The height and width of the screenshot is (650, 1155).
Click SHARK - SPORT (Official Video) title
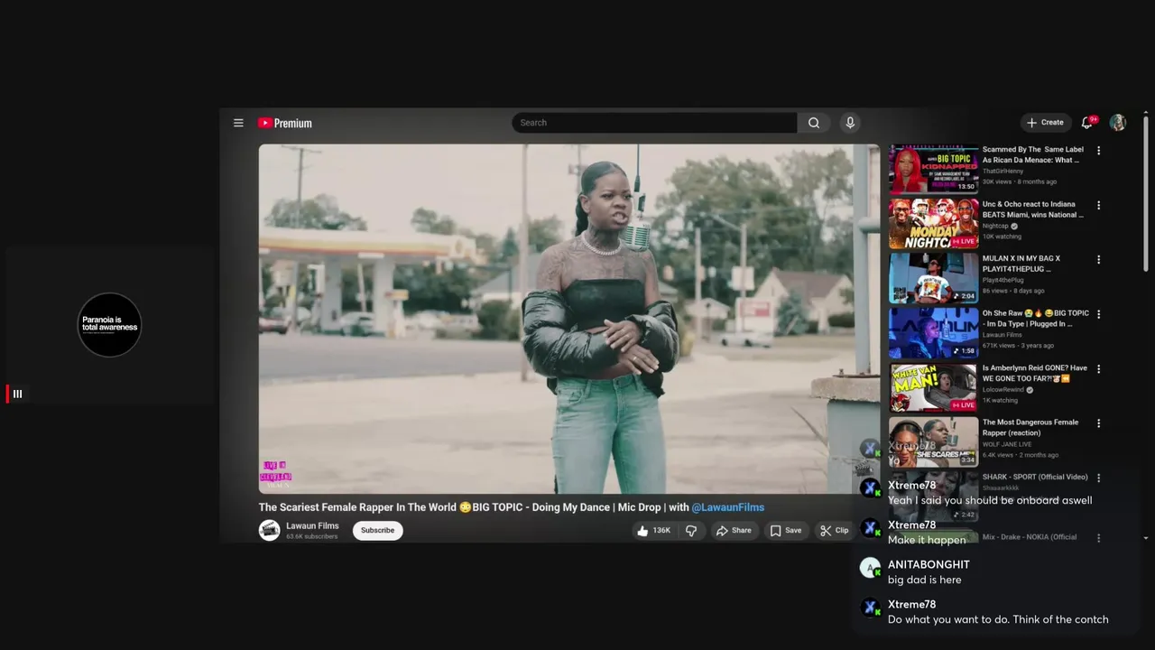click(1035, 477)
